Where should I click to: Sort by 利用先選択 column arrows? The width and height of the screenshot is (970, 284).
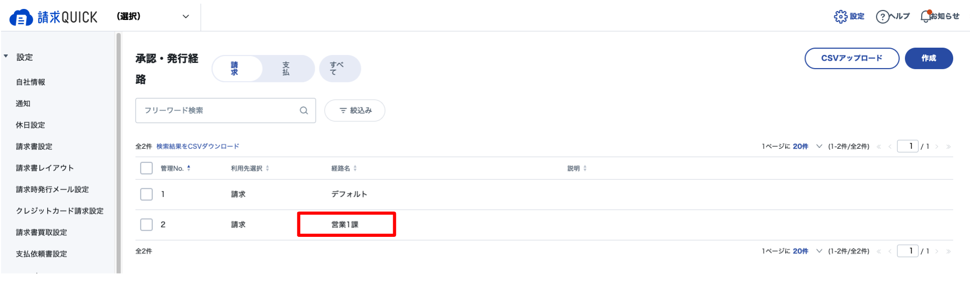tap(267, 168)
